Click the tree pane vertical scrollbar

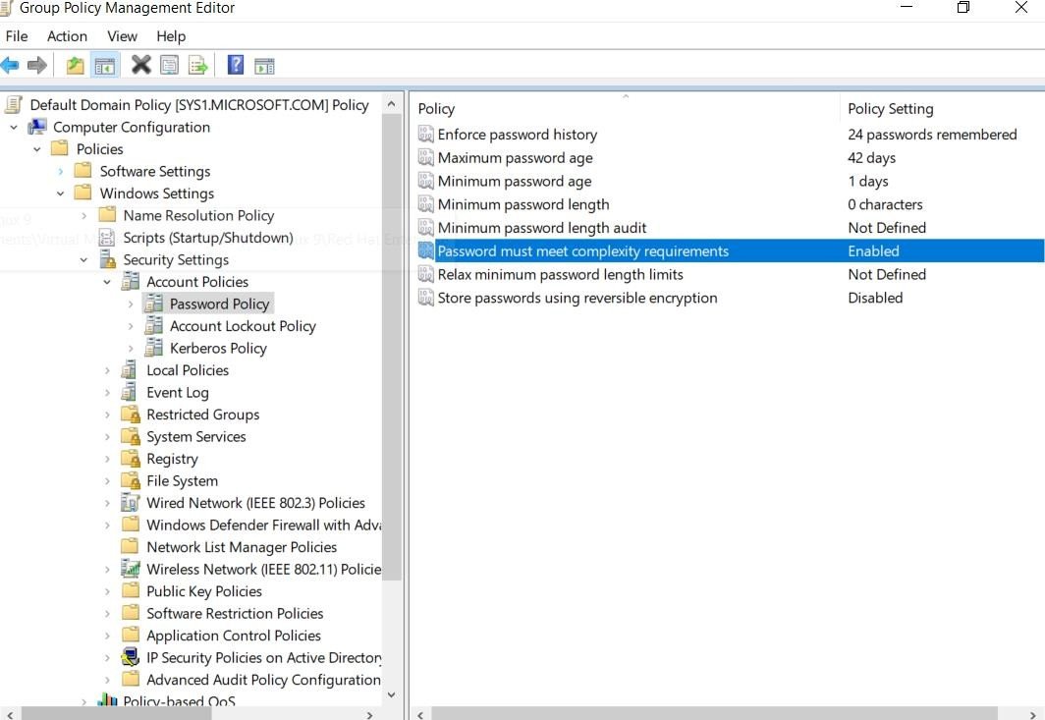(392, 347)
